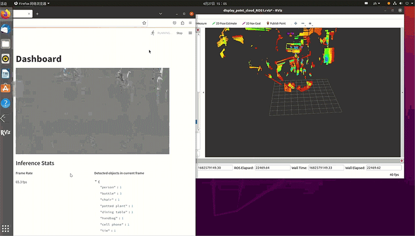Open the Firefox application menu

[190, 23]
